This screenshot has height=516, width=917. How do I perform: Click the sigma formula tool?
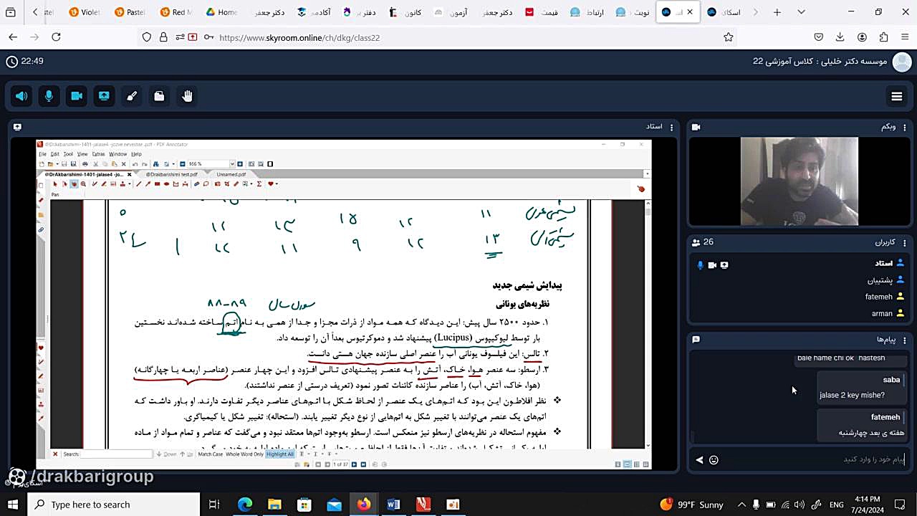click(259, 183)
